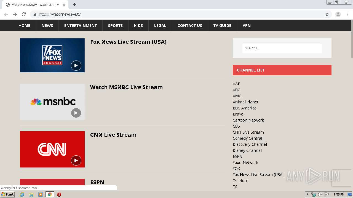
Task: Play button on Fox News thumbnail
Action: point(76,65)
